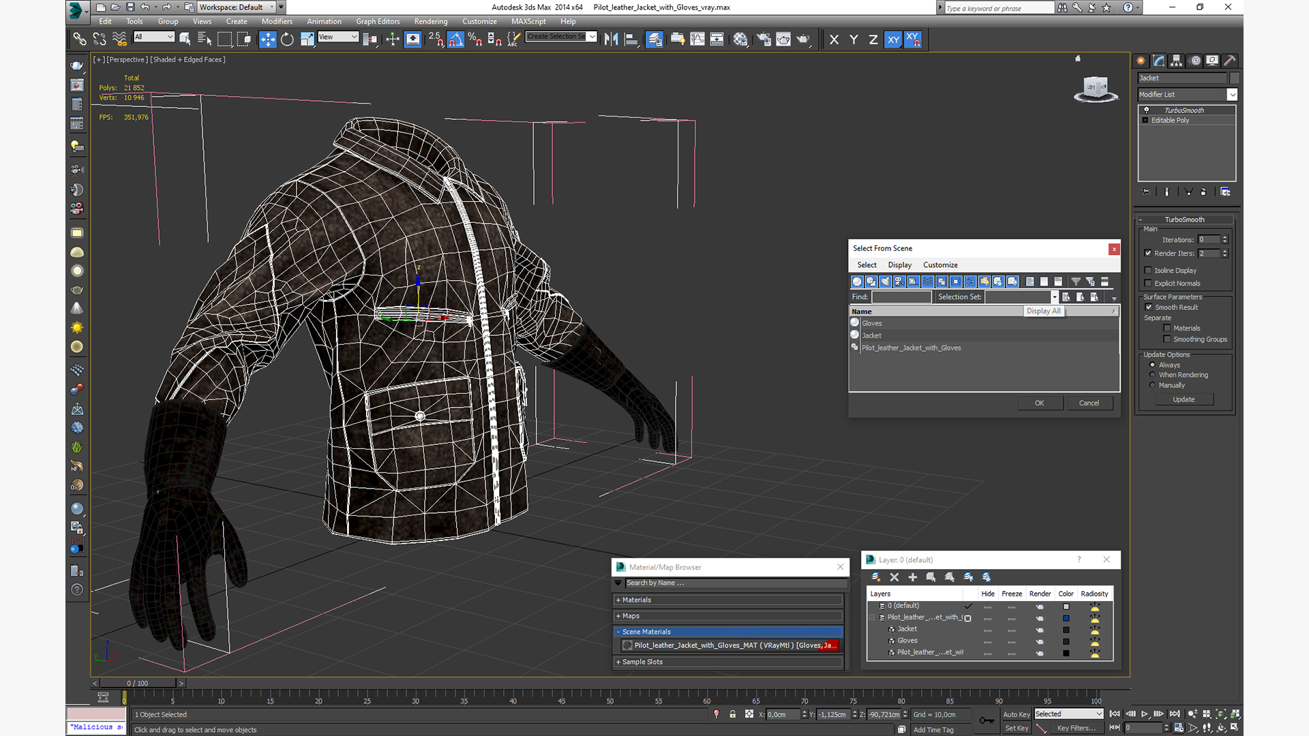Viewport: 1309px width, 736px height.
Task: Open the Rendering menu
Action: tap(431, 21)
